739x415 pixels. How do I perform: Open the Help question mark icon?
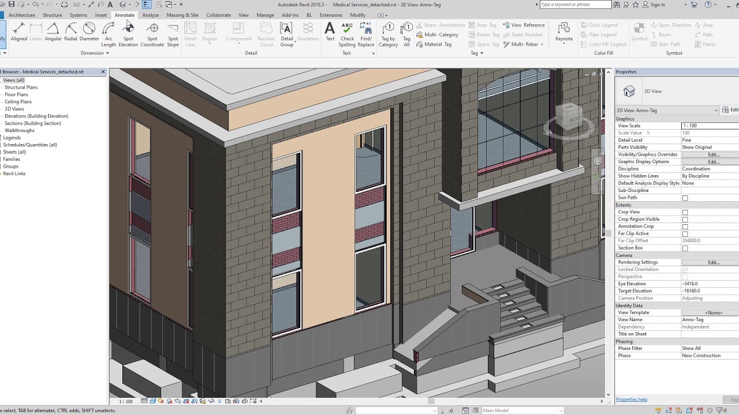click(708, 5)
